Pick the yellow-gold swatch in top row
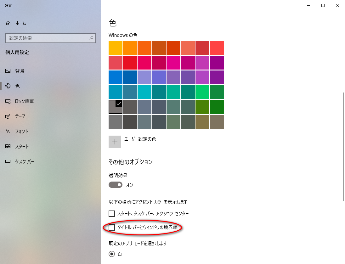 pyautogui.click(x=116, y=48)
